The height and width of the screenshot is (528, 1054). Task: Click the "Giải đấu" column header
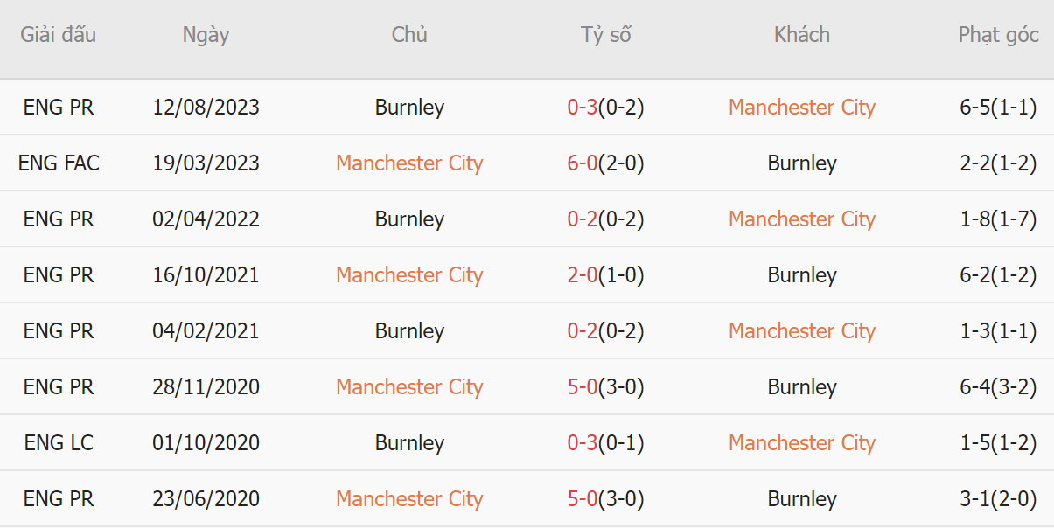[x=59, y=35]
